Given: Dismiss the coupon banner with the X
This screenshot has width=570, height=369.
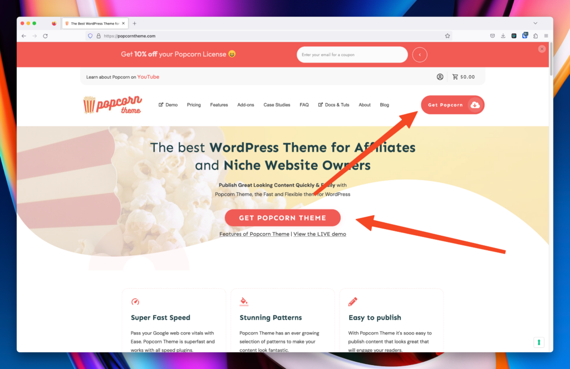Looking at the screenshot, I should pyautogui.click(x=542, y=48).
